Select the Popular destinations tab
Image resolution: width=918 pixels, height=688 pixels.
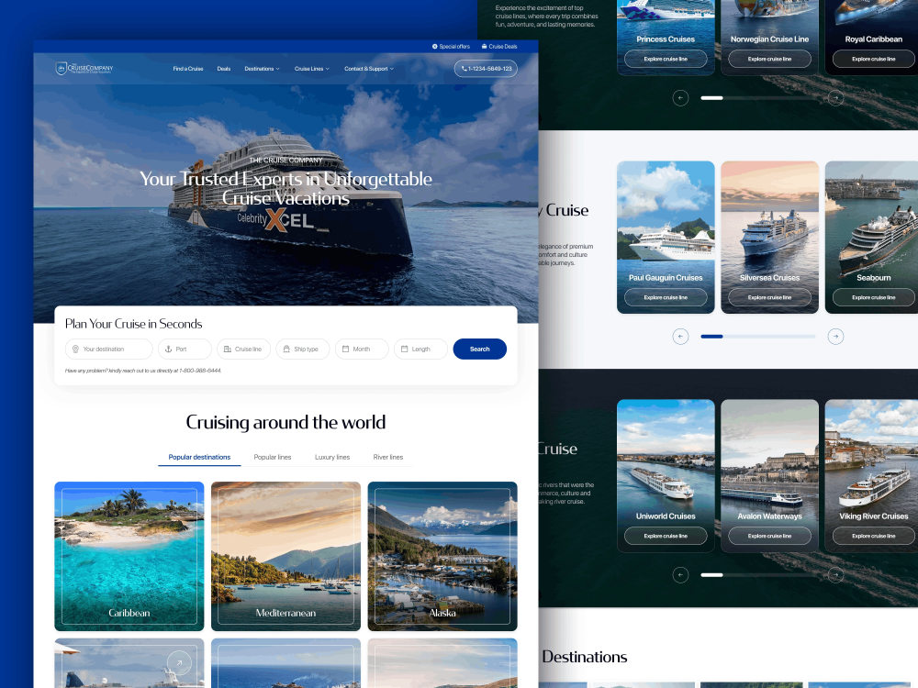click(199, 457)
